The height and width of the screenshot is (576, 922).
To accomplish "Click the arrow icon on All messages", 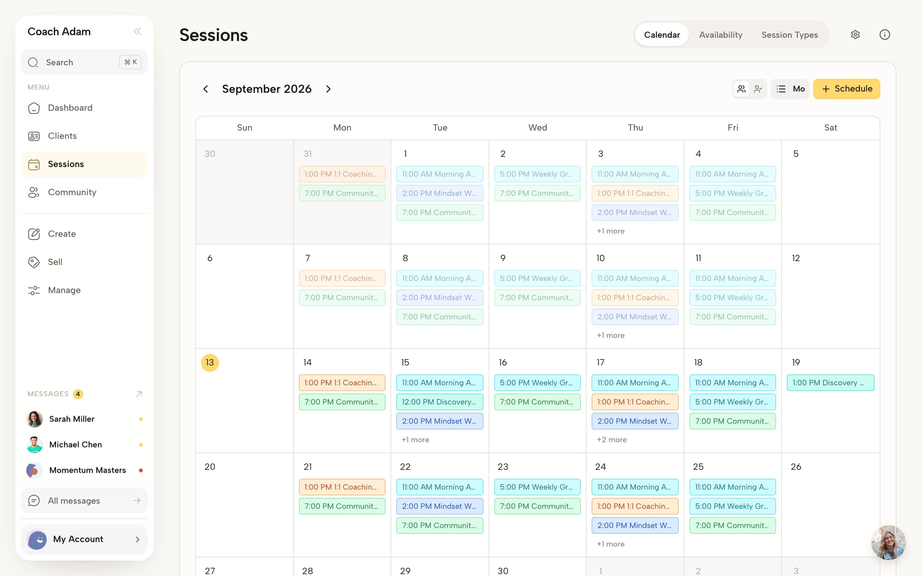I will (x=137, y=500).
